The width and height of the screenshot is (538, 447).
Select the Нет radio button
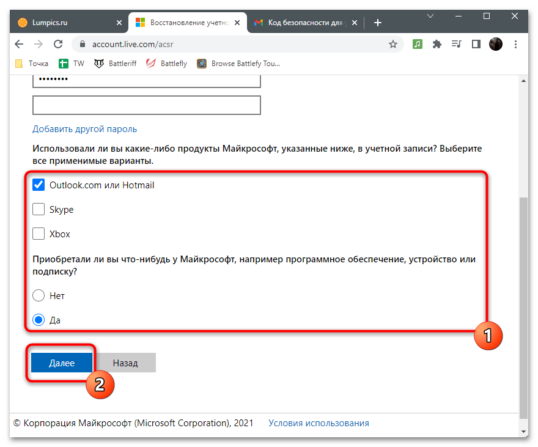point(39,295)
